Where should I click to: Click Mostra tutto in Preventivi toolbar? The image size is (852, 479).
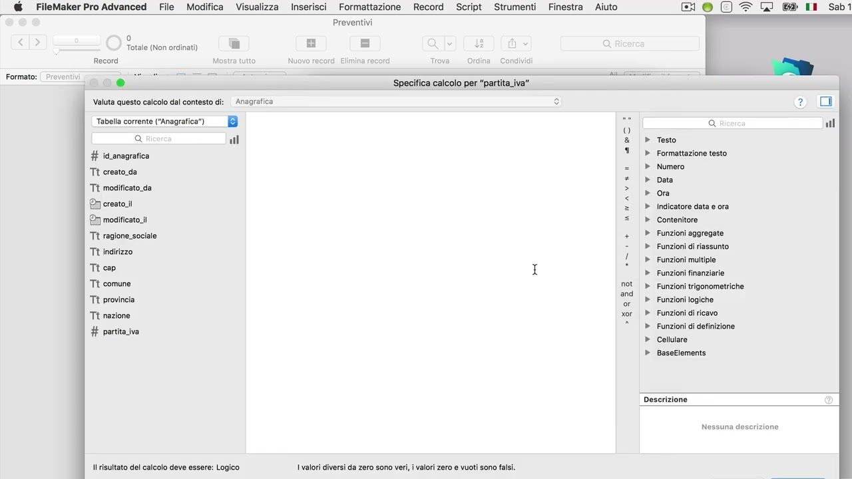[234, 43]
